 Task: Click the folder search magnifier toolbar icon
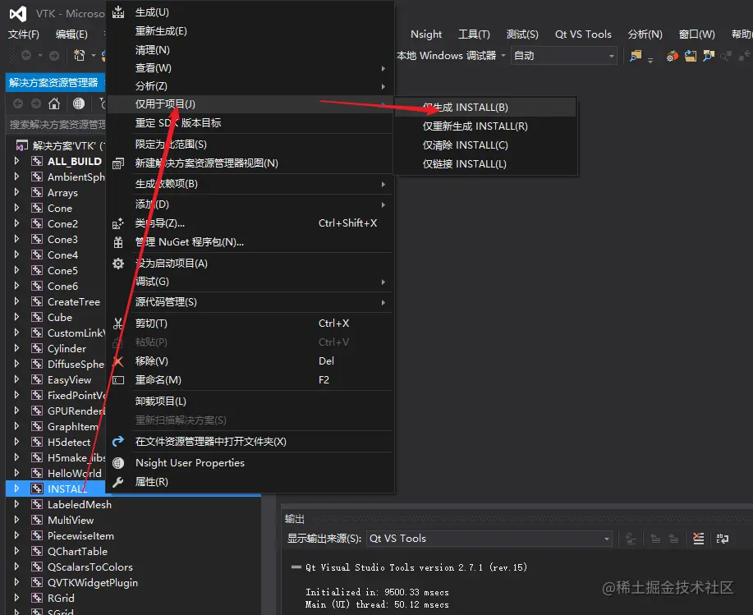709,56
